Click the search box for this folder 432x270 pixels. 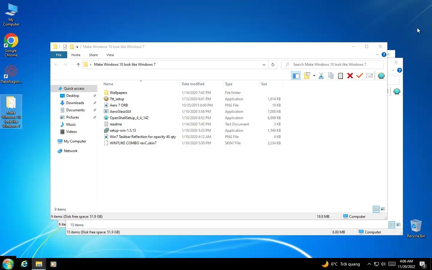[332, 64]
